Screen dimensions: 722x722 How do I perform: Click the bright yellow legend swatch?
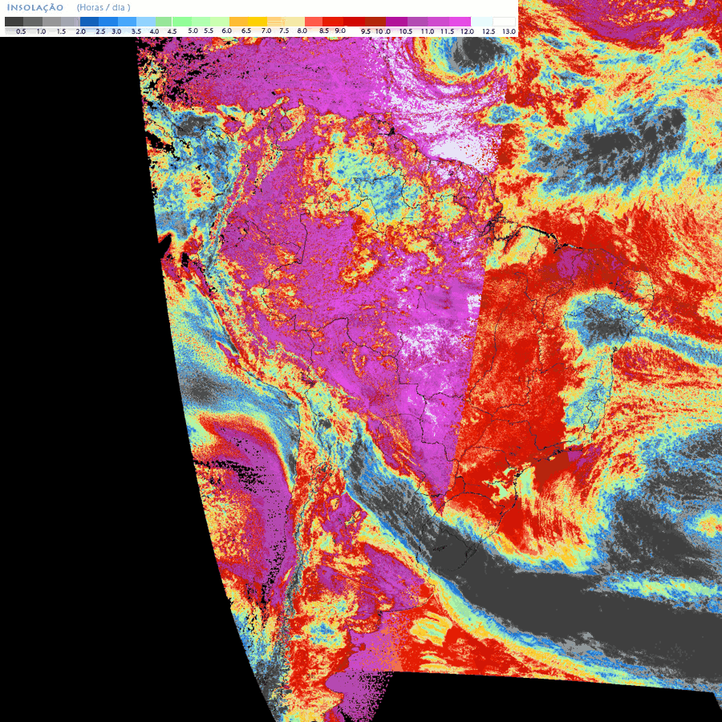pos(258,22)
